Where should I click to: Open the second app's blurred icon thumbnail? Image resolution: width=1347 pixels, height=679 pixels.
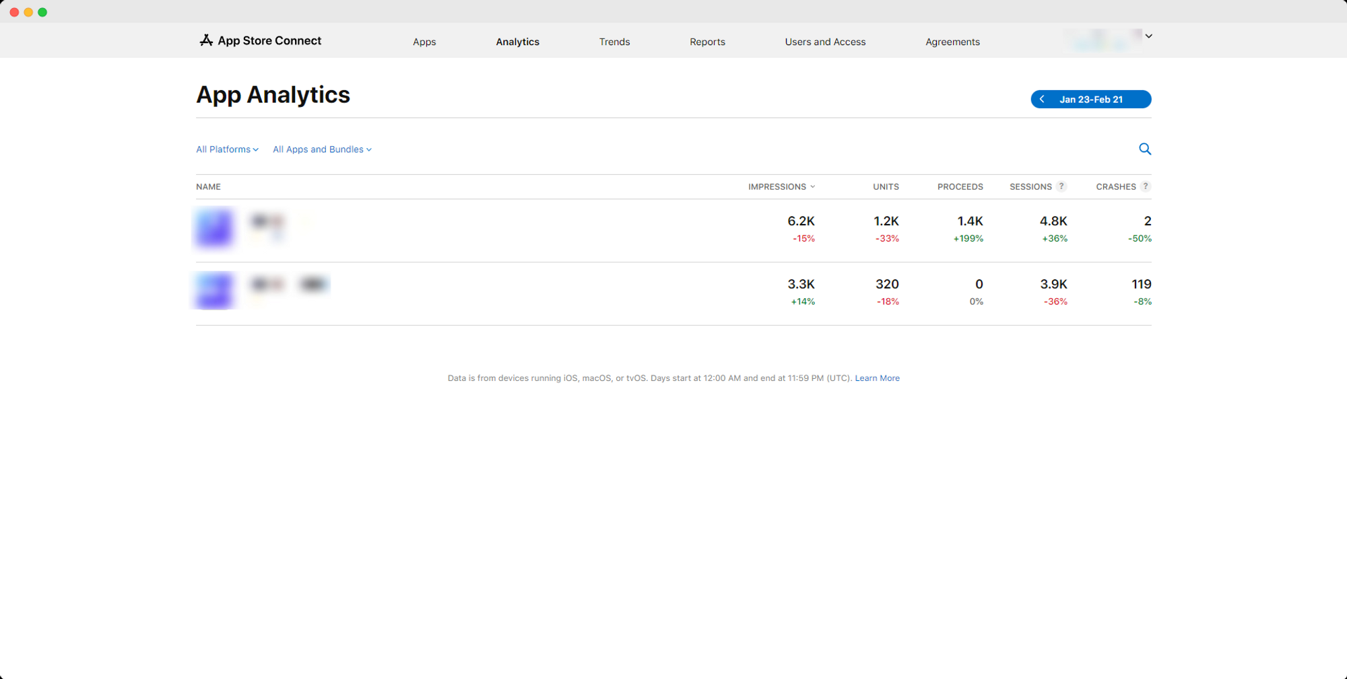coord(214,291)
